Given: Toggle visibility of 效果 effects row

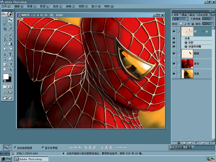Looking at the screenshot, I should pos(174,38).
